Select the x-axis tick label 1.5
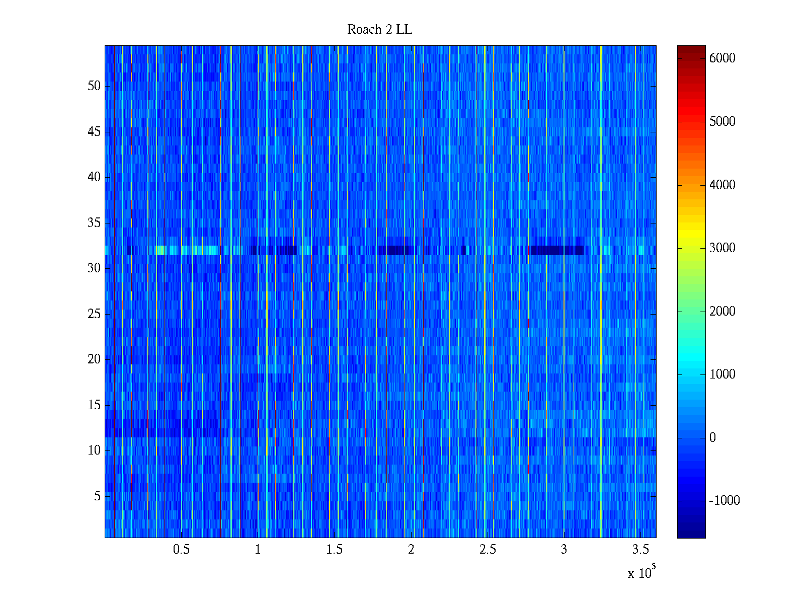Viewport: 805px width, 604px height. 334,550
